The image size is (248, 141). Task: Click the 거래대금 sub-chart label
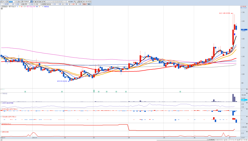[x=4, y=93]
